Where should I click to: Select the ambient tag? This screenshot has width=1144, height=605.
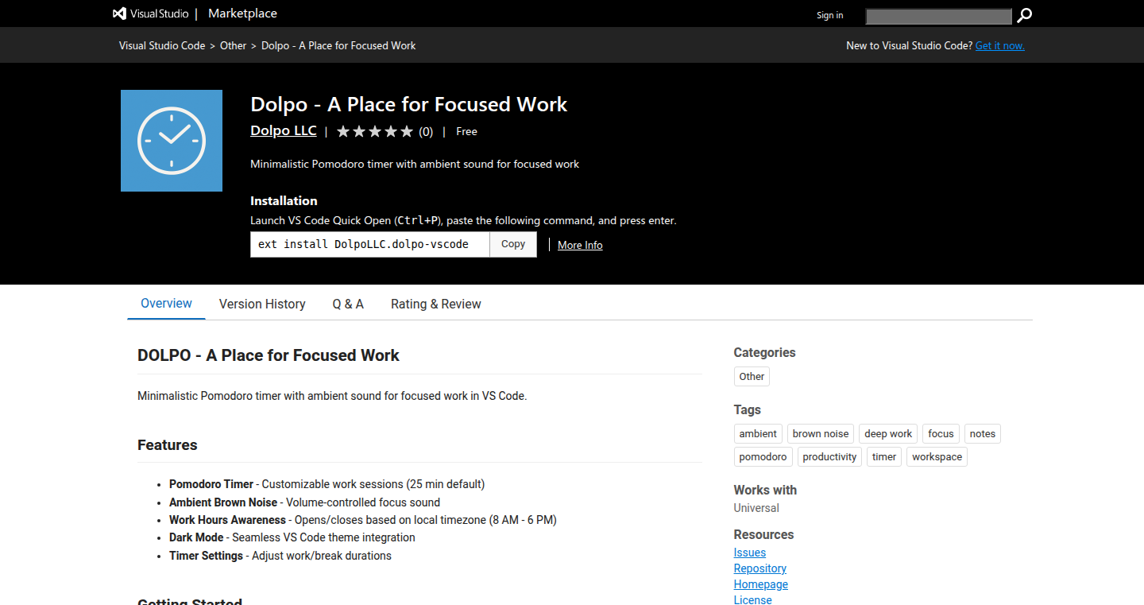coord(758,434)
